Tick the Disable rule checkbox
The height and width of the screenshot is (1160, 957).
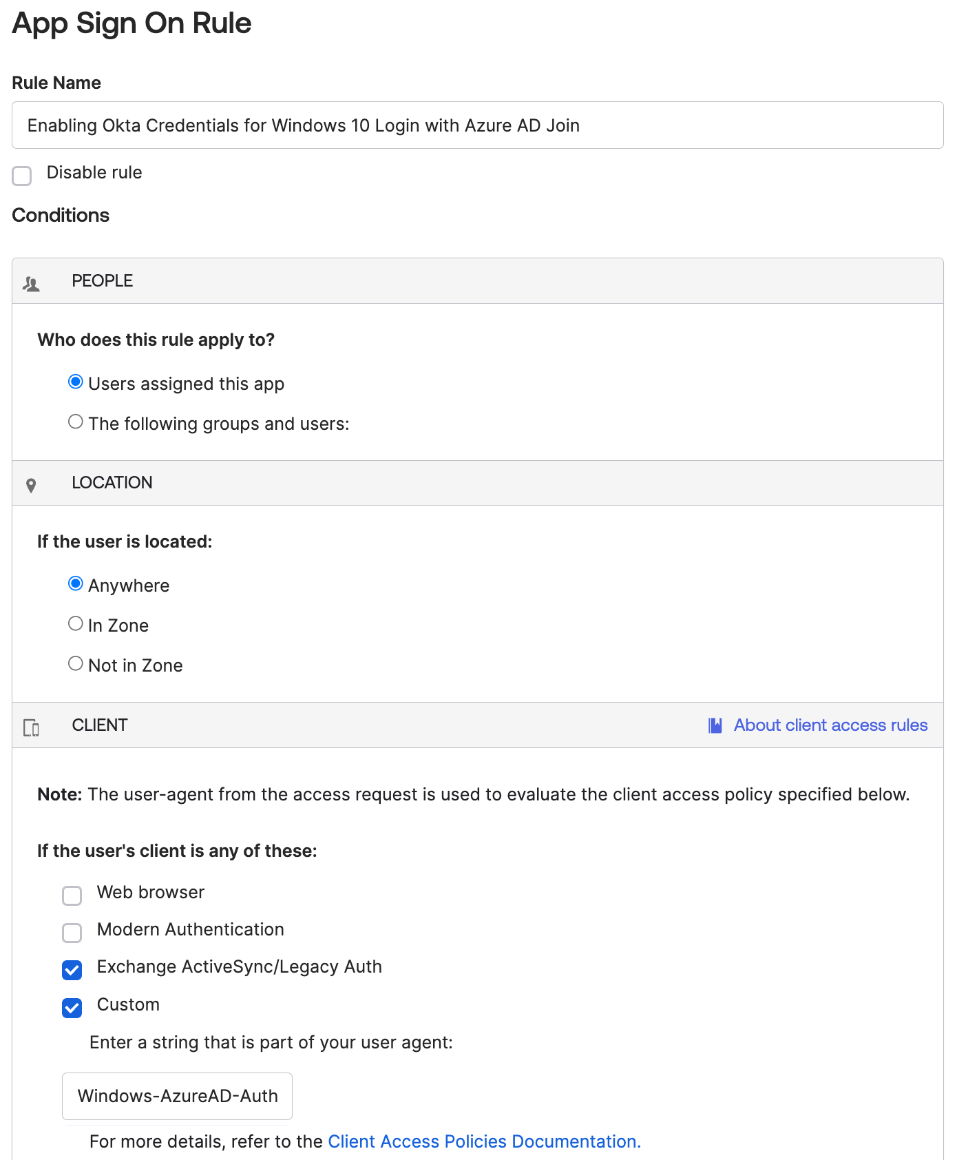coord(22,176)
